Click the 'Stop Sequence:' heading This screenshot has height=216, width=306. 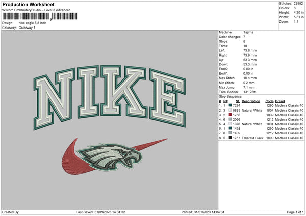tap(231, 96)
